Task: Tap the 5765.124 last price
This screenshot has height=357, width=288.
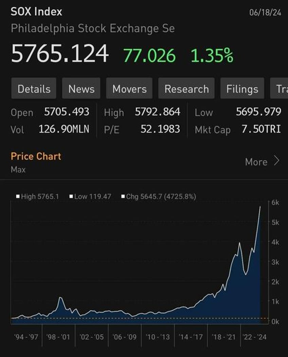Action: tap(60, 54)
